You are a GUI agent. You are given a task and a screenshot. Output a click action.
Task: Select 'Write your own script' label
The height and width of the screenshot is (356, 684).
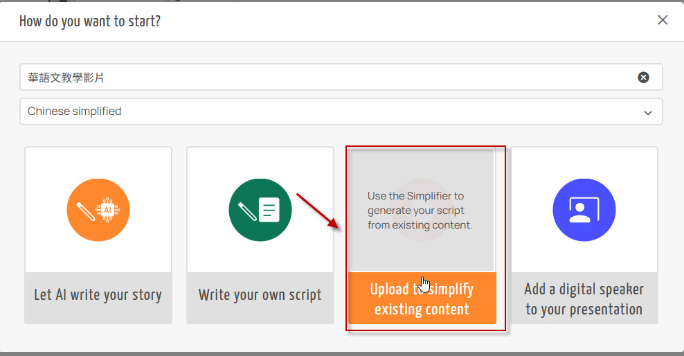260,295
